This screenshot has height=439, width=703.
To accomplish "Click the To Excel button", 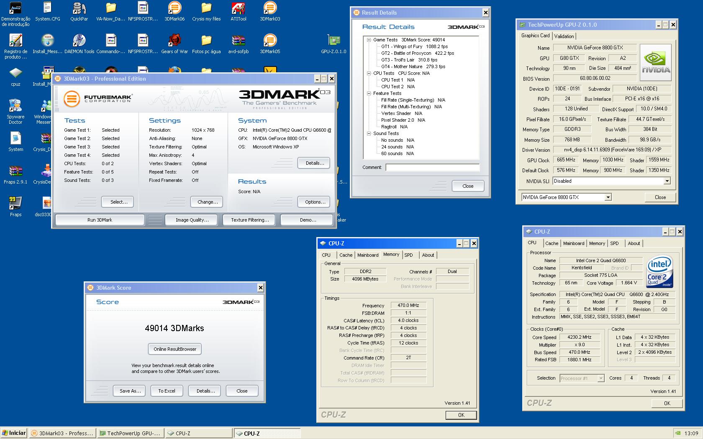I will click(167, 391).
